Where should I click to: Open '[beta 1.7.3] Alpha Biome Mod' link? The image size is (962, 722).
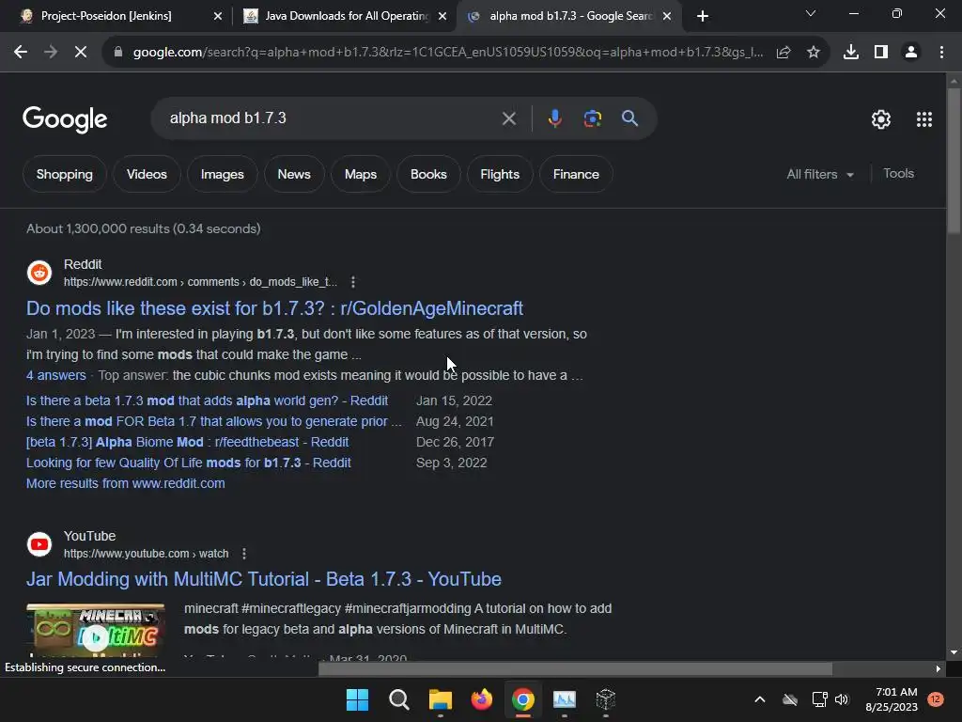[187, 442]
